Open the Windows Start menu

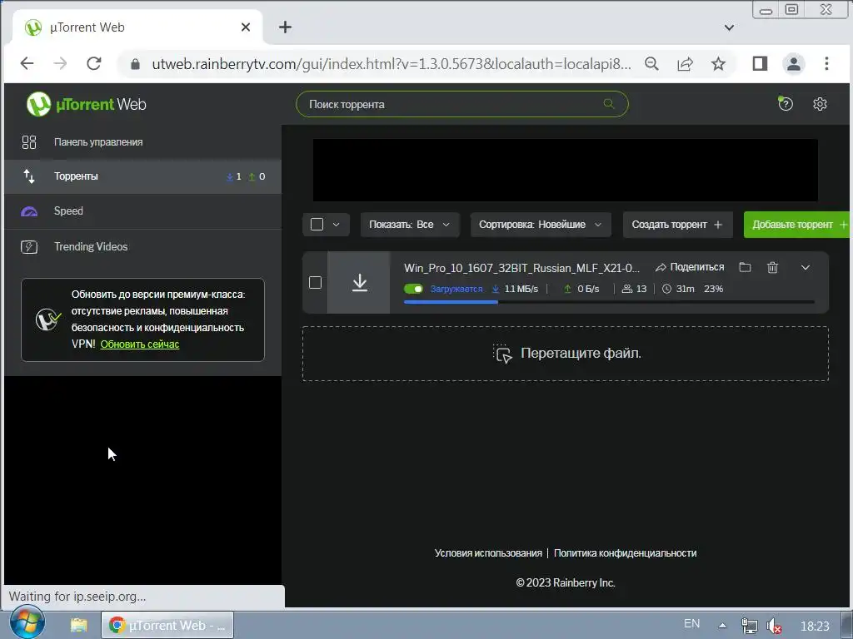click(x=27, y=622)
